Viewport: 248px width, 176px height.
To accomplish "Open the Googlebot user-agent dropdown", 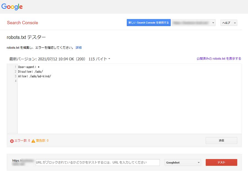I will (183, 163).
